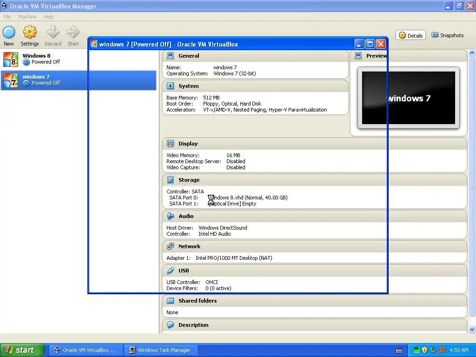Click the windows 7 VM window title icon
This screenshot has width=476, height=357.
(x=94, y=44)
